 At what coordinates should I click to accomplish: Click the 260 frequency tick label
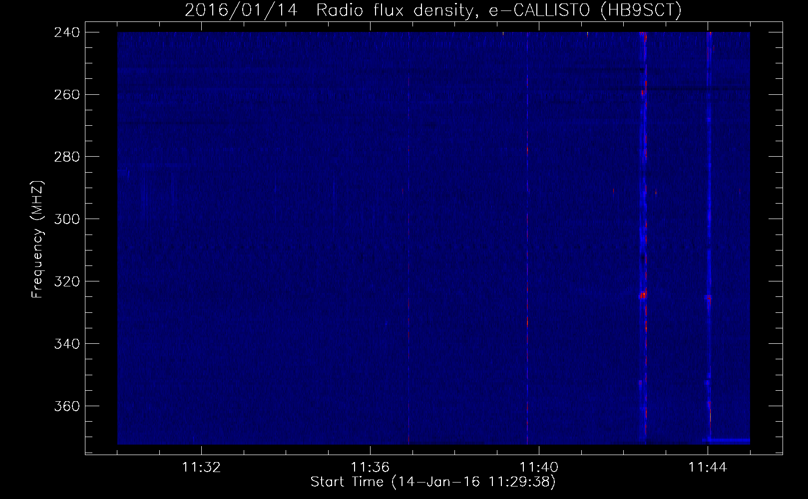point(67,95)
